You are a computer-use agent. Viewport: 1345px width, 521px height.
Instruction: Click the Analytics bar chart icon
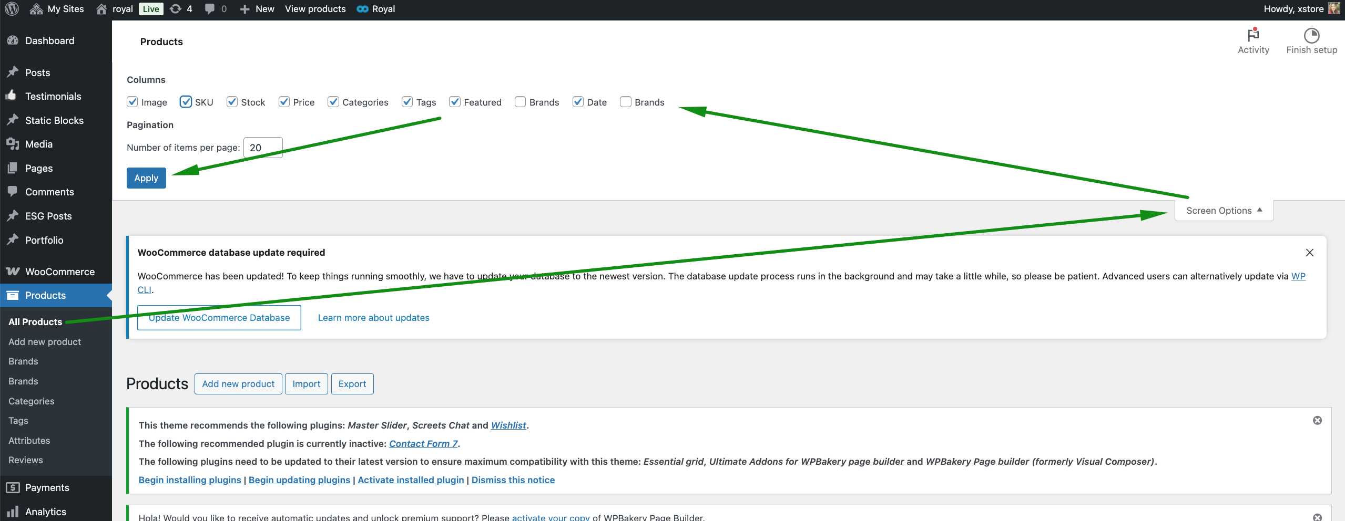click(x=13, y=511)
